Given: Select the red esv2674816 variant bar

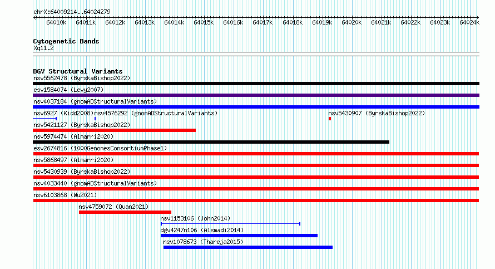Looking at the screenshot, I should coord(256,154).
